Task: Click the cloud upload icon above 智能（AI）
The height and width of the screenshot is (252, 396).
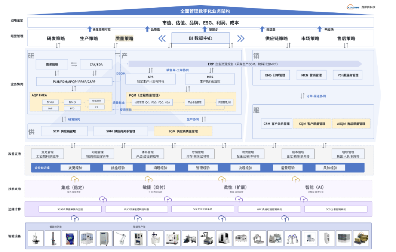Action: (x=296, y=180)
